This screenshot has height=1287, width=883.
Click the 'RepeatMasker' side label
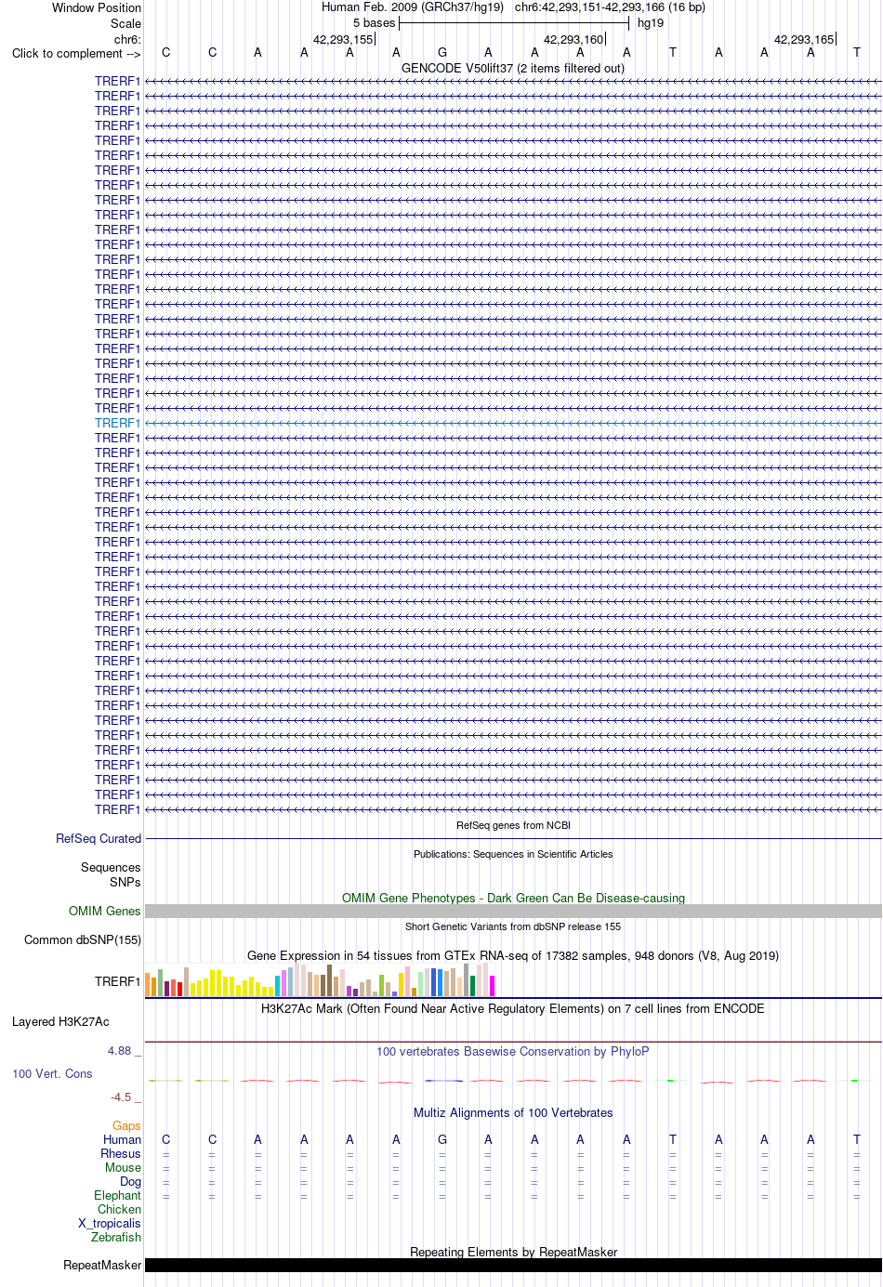tap(102, 1265)
